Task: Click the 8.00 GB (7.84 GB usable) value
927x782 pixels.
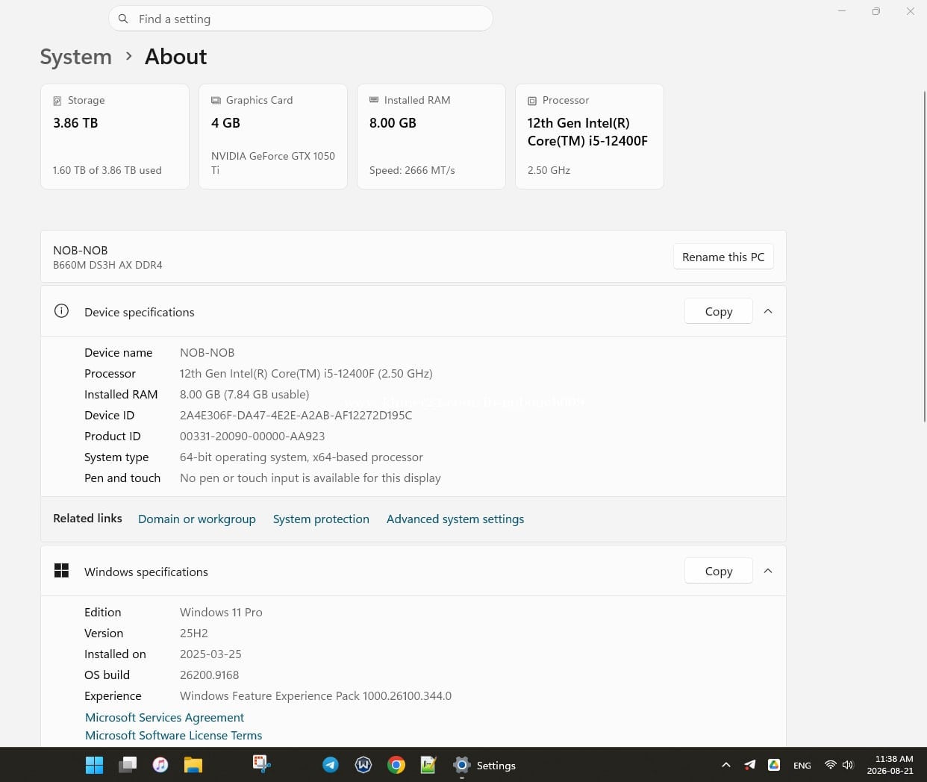Action: pyautogui.click(x=244, y=394)
